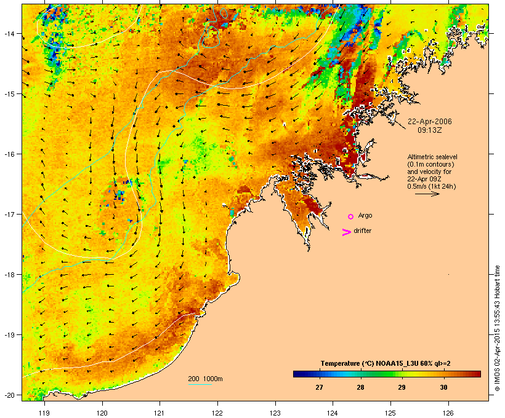Screen dimensions: 505x418
Task: Click the 30 value on temperature scale
Action: (x=443, y=387)
